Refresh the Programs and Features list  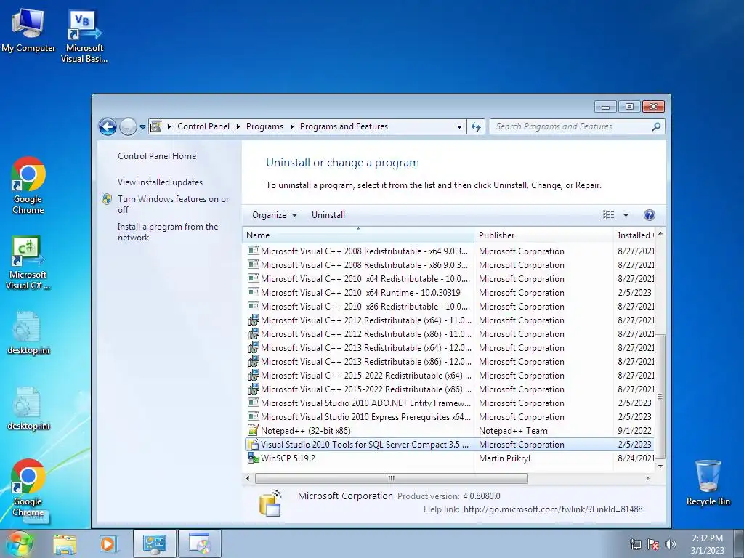475,126
